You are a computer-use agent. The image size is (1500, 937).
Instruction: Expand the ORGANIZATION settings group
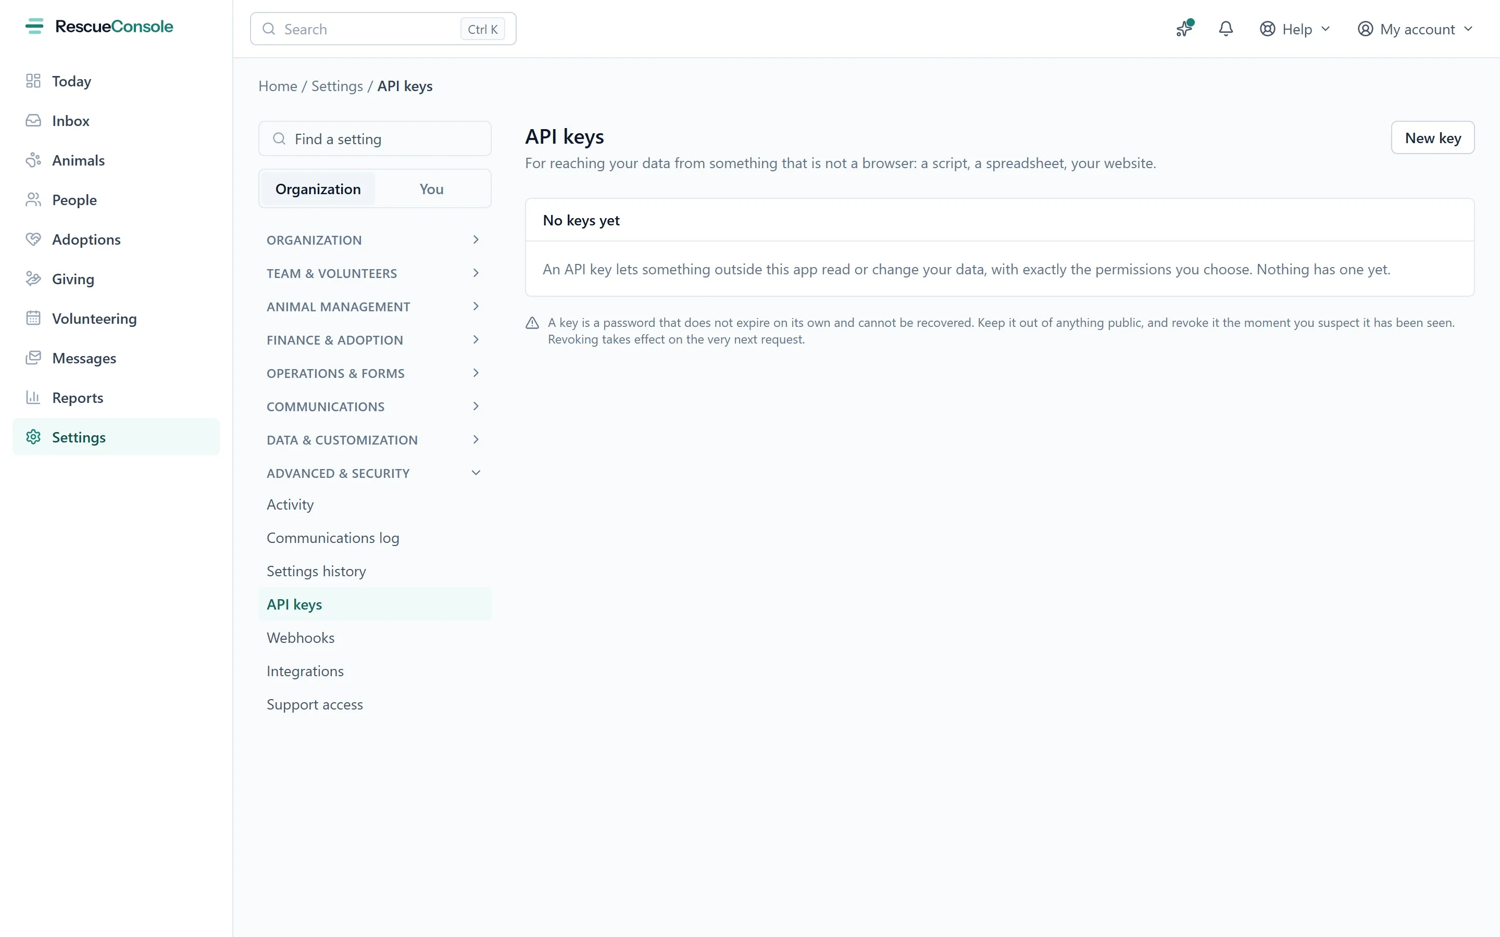click(374, 240)
